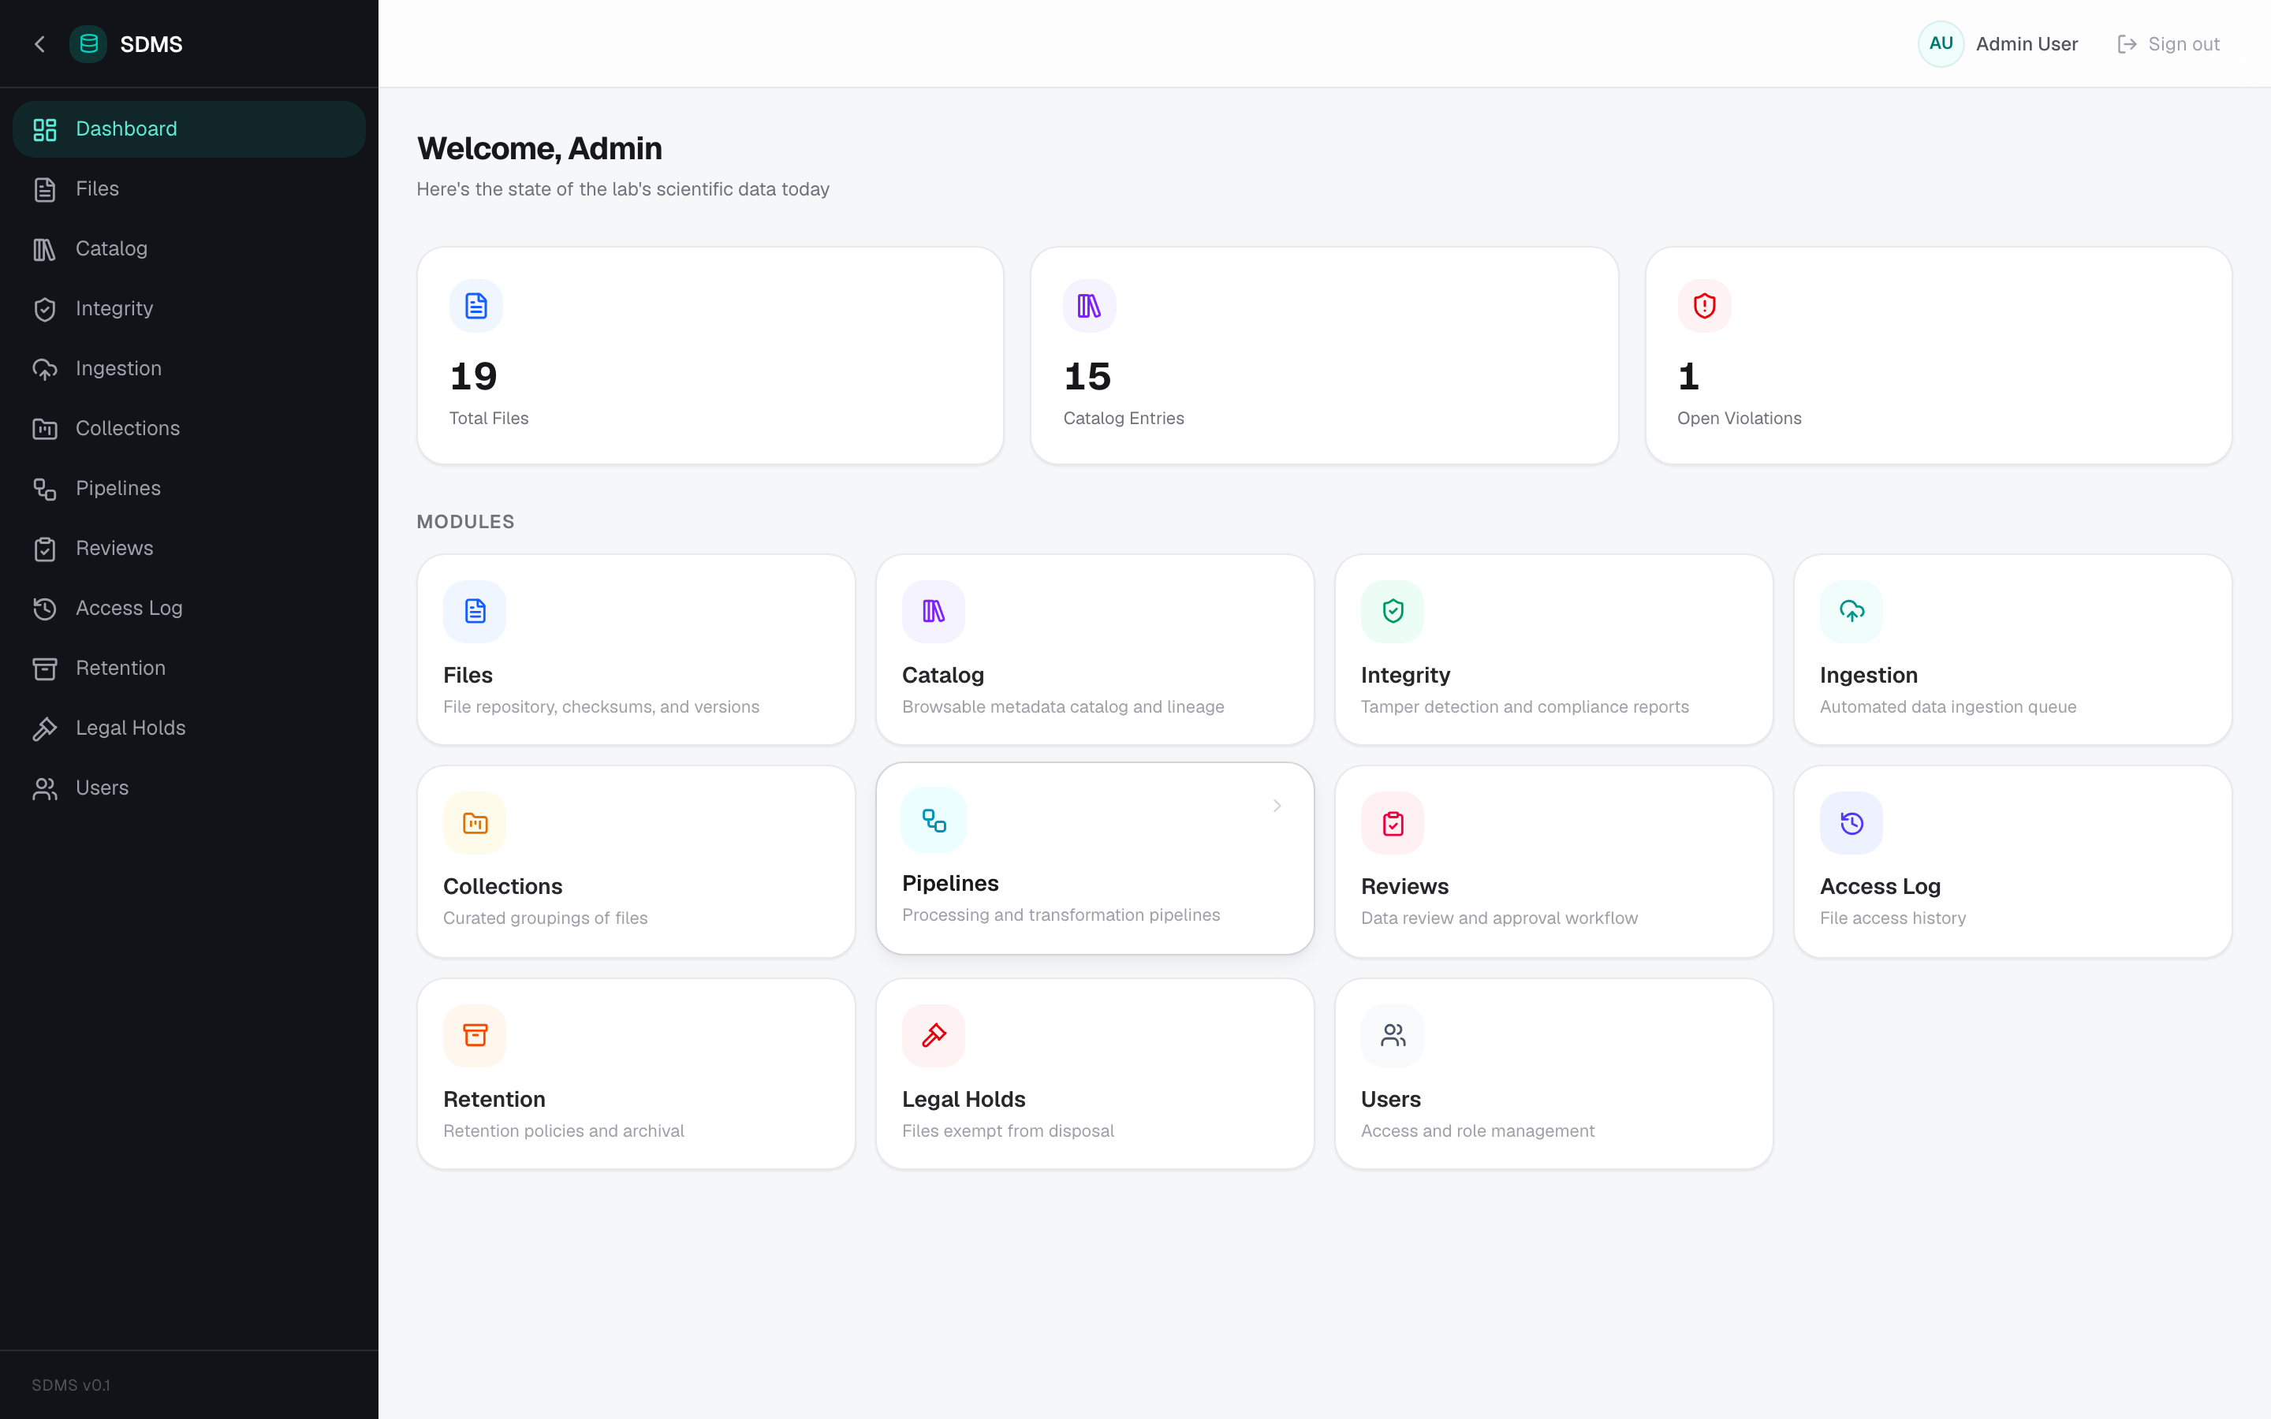Click the sign out arrow icon
2271x1419 pixels.
2127,44
